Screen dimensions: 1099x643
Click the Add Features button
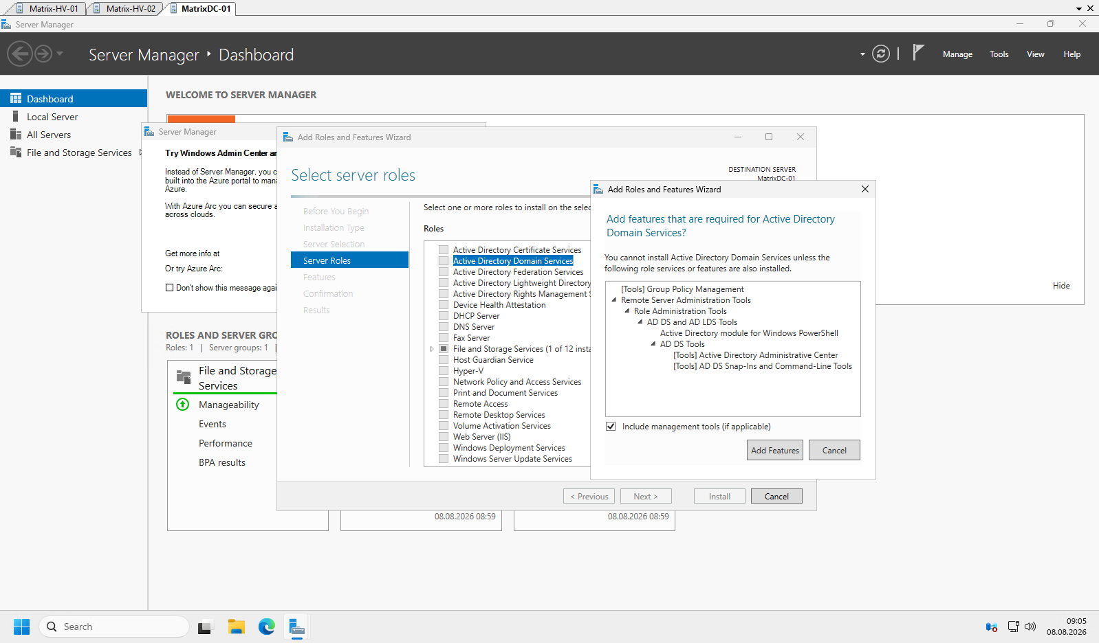tap(775, 450)
